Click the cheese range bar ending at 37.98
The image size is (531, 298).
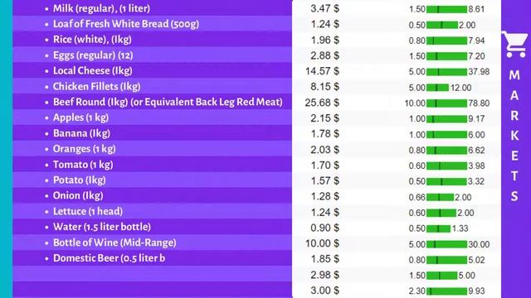click(446, 72)
